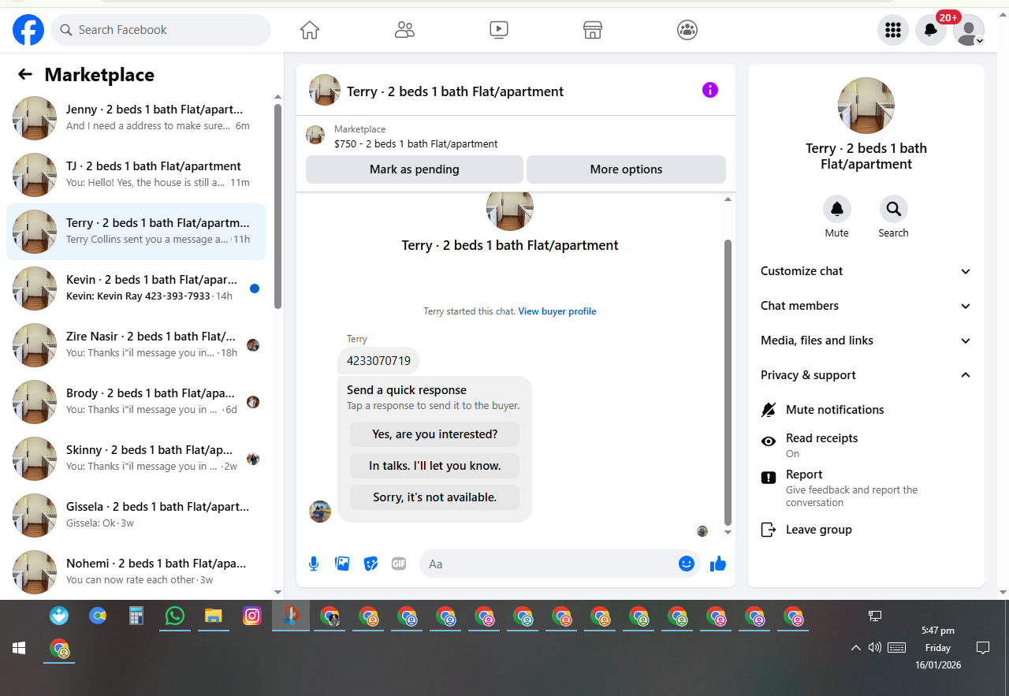Click the Search magnifier in chat details

tap(894, 209)
